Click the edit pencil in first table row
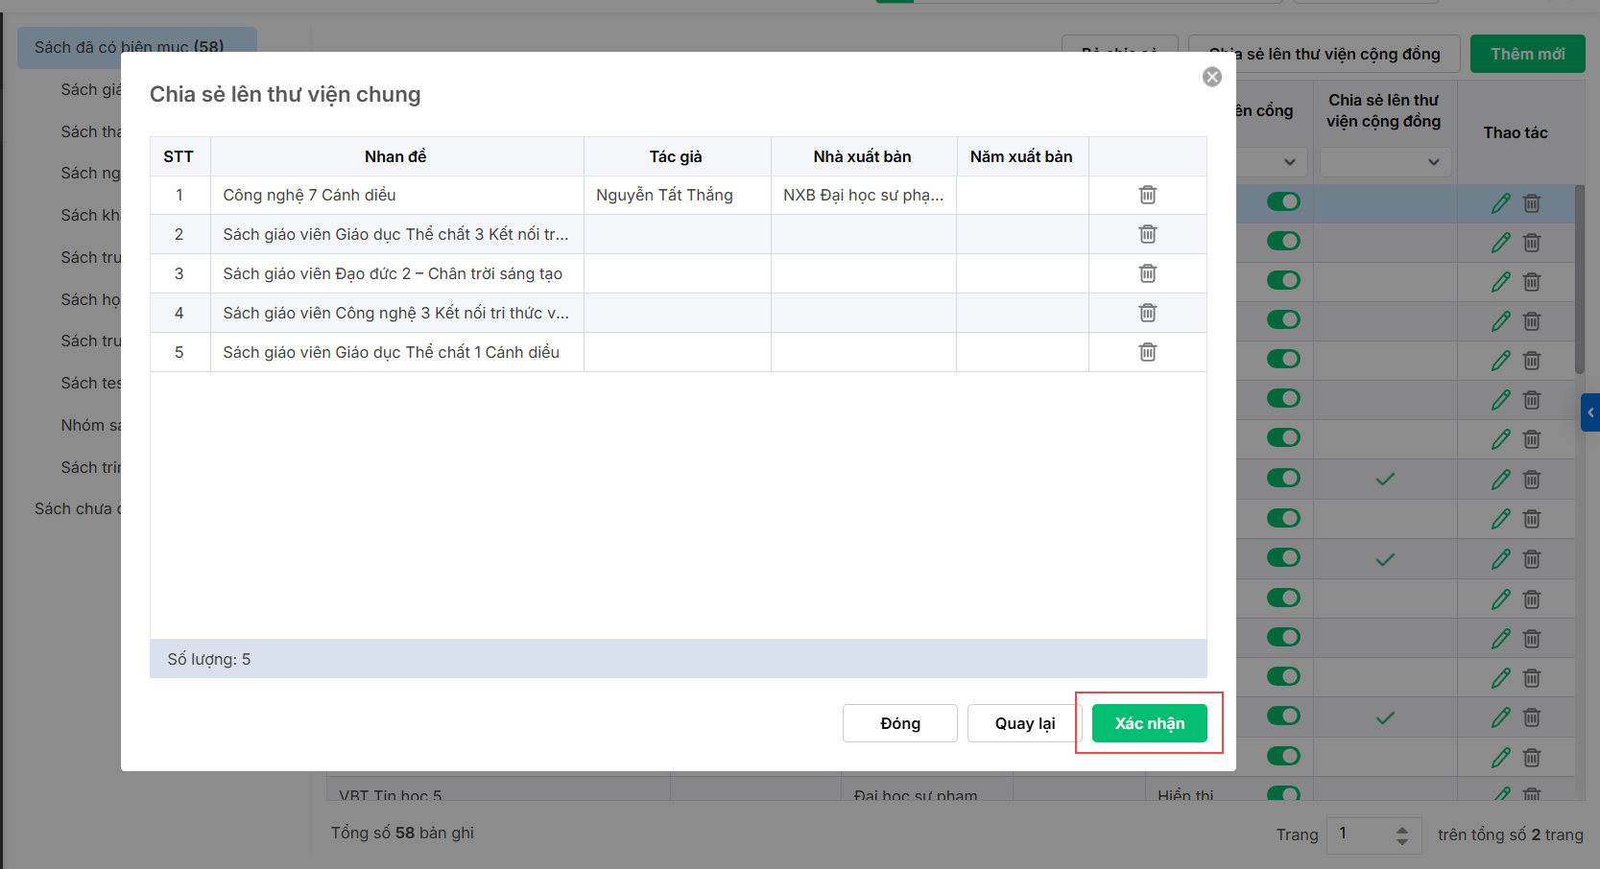This screenshot has height=869, width=1600. [x=1501, y=203]
